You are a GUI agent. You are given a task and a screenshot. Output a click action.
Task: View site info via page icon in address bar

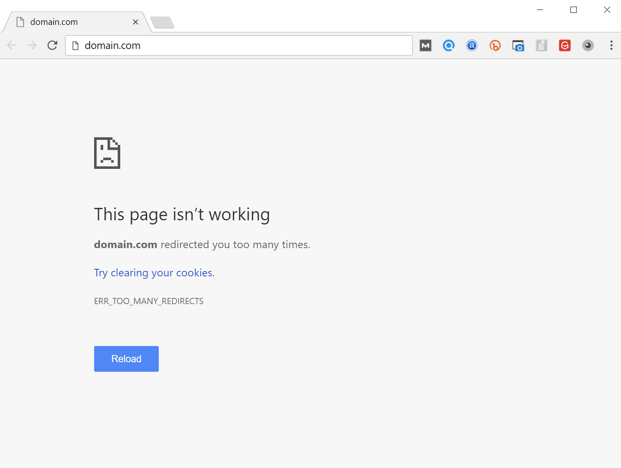pos(75,46)
